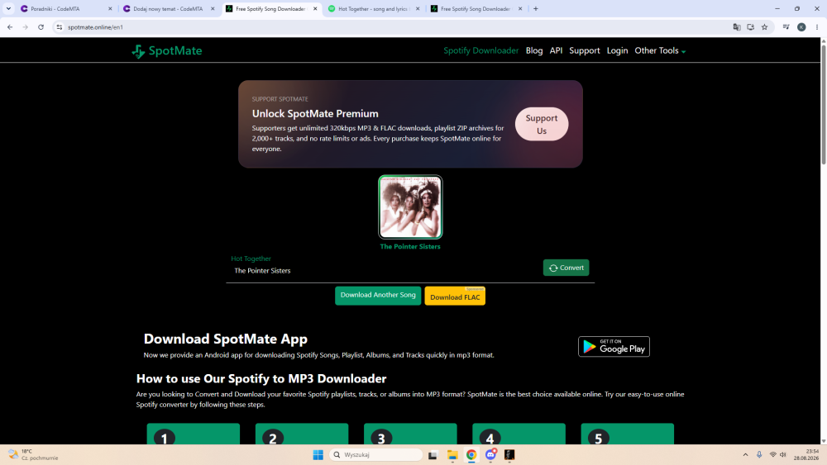Click the SpotMate logo icon

click(x=138, y=51)
